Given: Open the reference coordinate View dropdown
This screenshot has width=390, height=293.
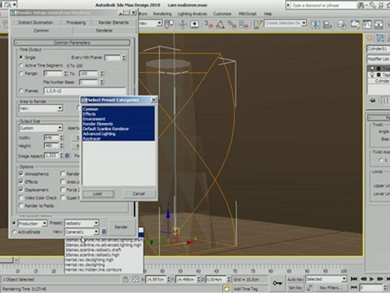Looking at the screenshot, I should pos(150,24).
